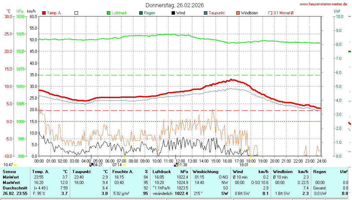Screen dimensions: 352x200
Task: Click the dark green Regen legend square
Action: pos(141,13)
